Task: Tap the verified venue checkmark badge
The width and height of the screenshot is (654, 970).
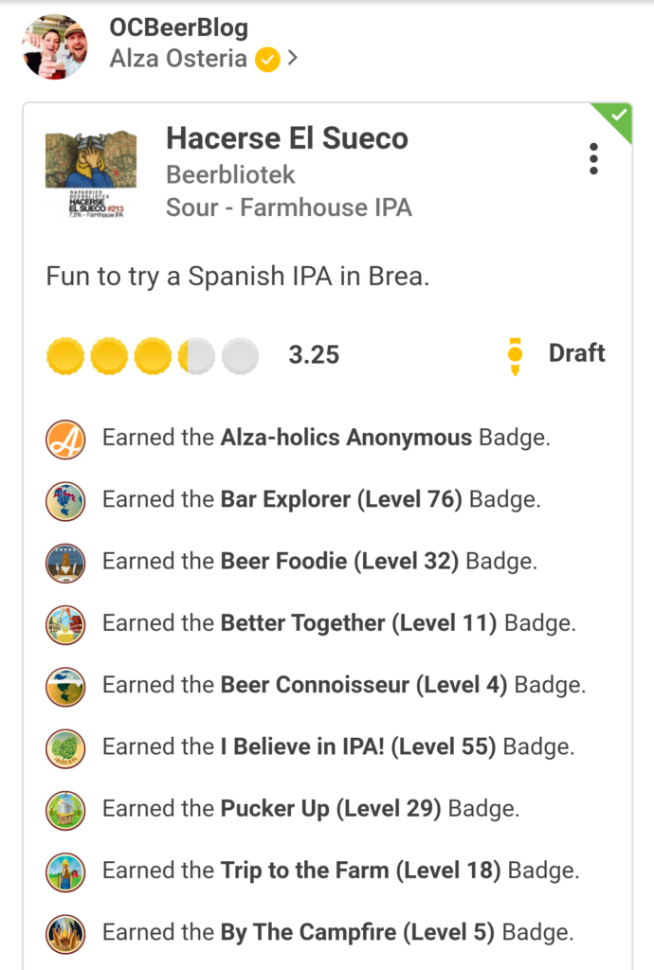Action: 268,60
